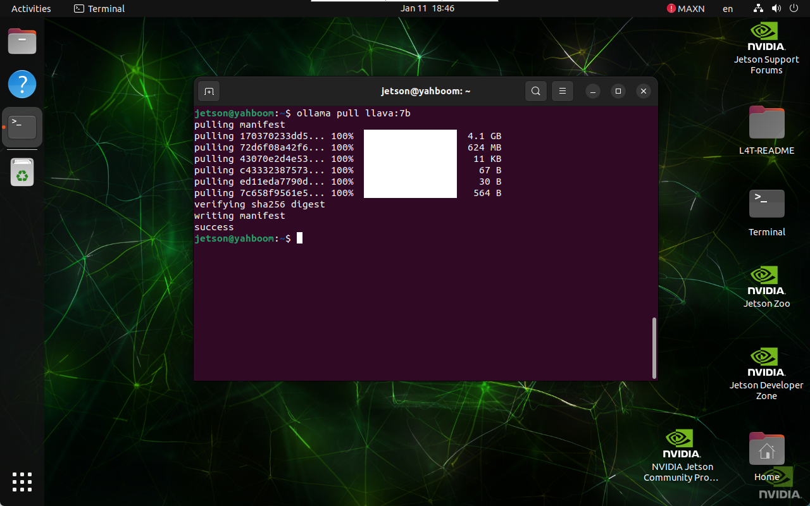
Task: Open the Terminal app menu in top bar
Action: [x=99, y=9]
